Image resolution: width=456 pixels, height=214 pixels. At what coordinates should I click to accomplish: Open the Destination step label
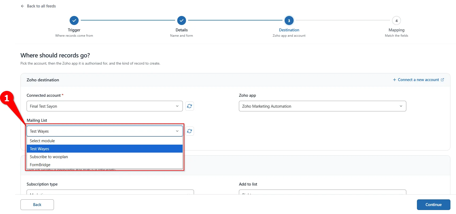tap(289, 30)
